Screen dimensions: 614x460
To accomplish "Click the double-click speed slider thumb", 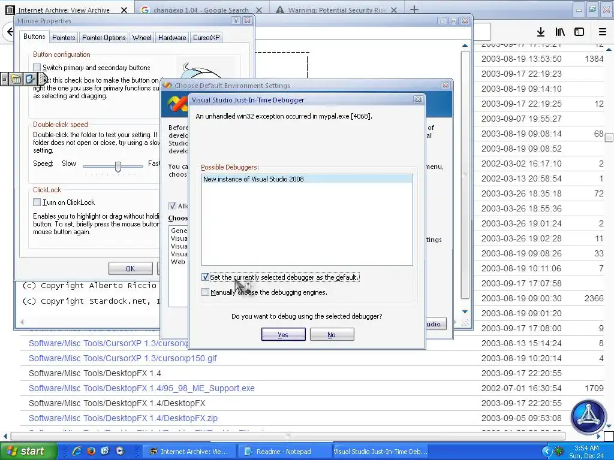I will tap(118, 167).
